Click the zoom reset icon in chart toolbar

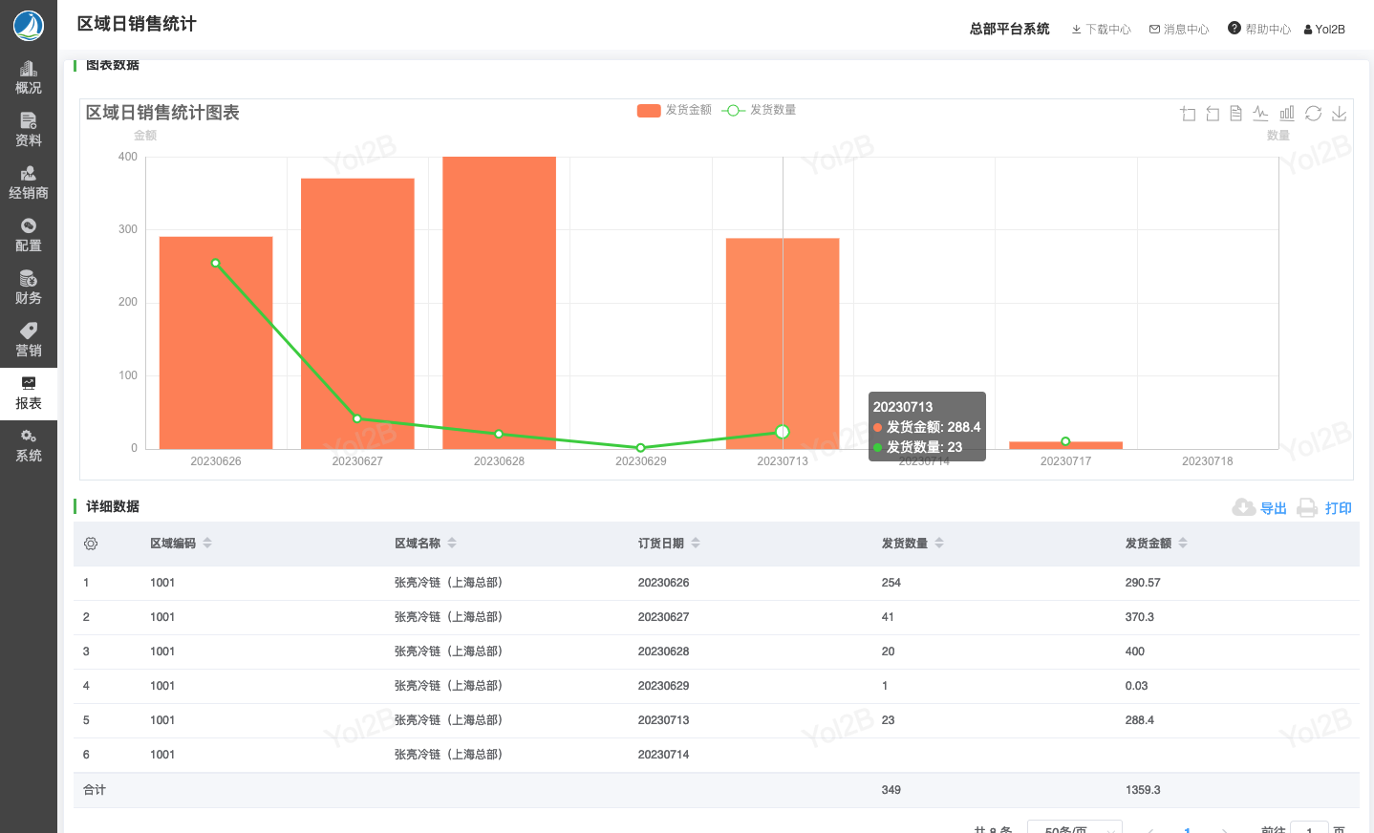[1213, 114]
